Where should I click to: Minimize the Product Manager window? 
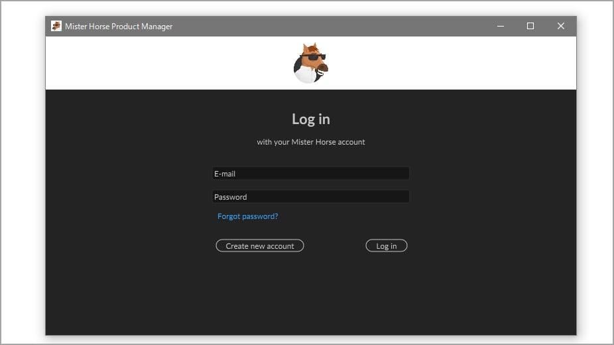(501, 27)
